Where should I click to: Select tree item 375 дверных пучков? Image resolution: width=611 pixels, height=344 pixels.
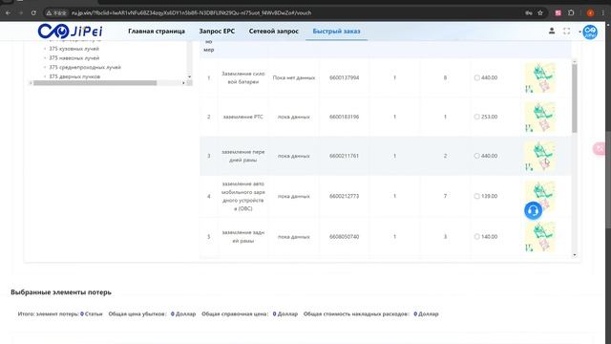pyautogui.click(x=74, y=76)
